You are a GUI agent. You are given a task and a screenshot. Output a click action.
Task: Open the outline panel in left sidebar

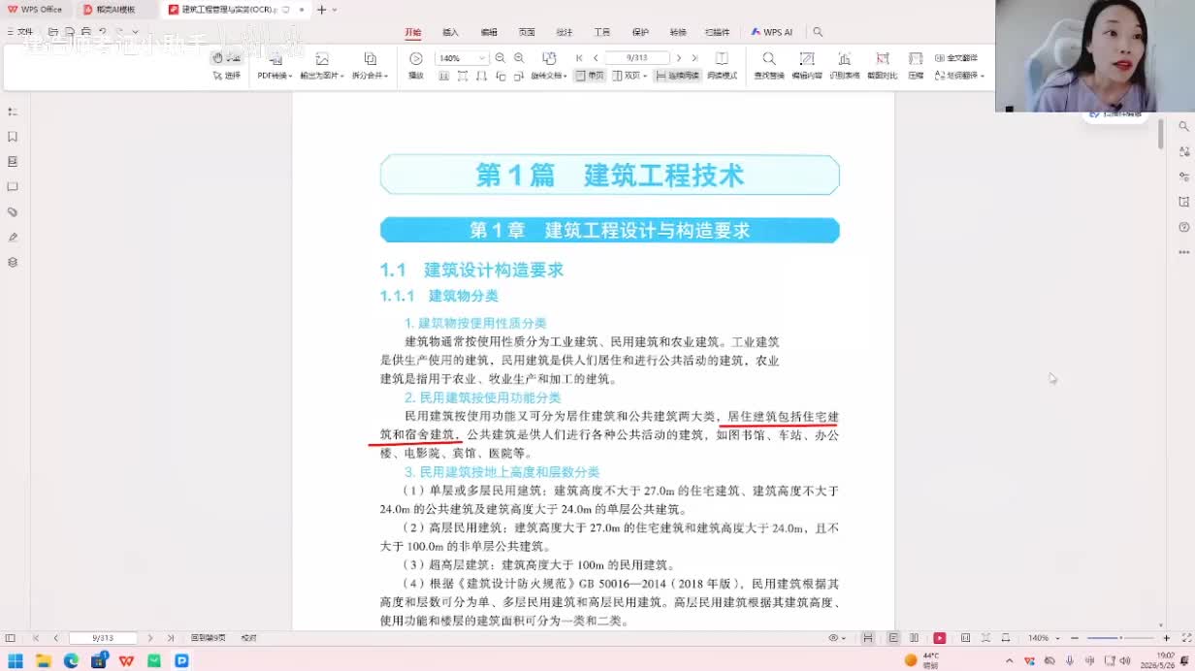(13, 112)
